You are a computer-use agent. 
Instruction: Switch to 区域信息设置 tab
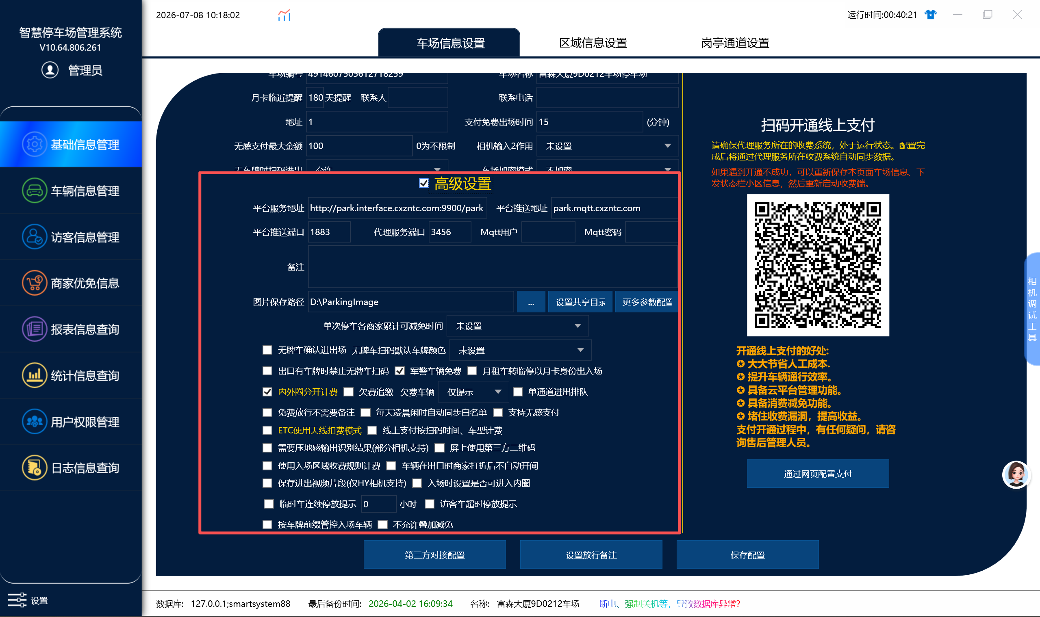(x=593, y=43)
